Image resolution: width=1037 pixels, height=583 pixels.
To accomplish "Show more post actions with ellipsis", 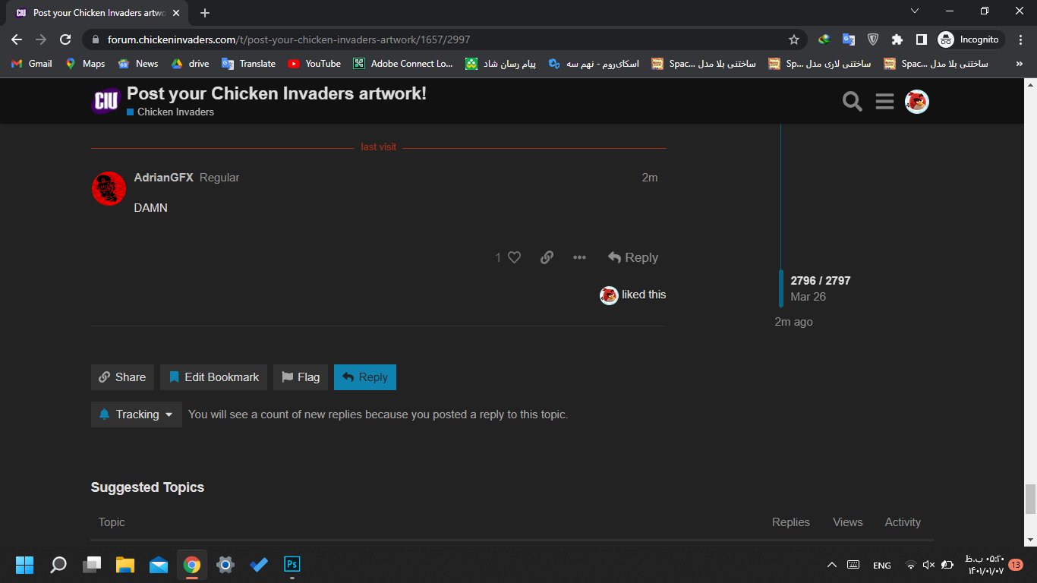I will tap(579, 257).
